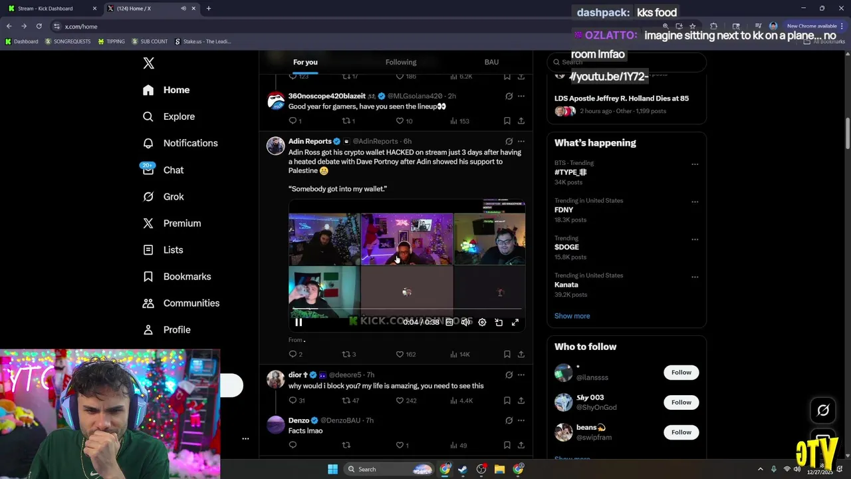The image size is (851, 479).
Task: Repost the Adin Reports post
Action: tap(348, 354)
